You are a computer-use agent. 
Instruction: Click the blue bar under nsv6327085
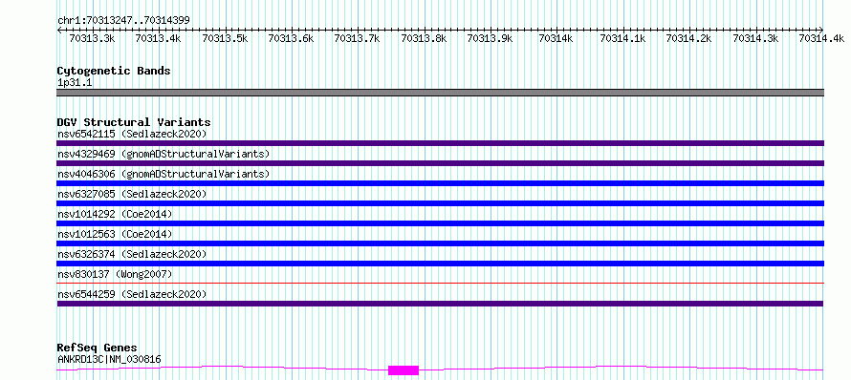440,203
